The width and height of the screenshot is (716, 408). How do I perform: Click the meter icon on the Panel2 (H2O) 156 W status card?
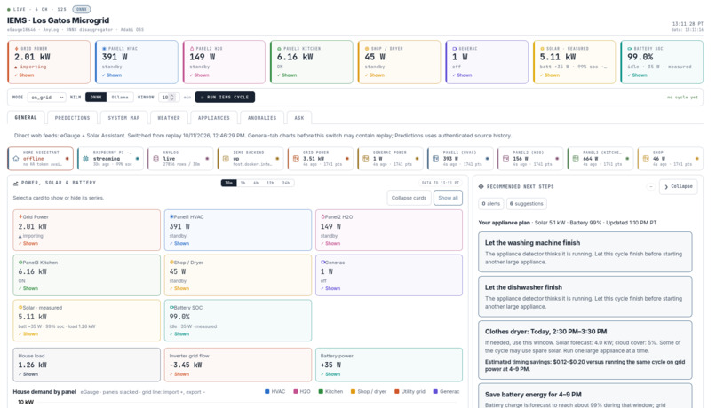click(x=505, y=159)
